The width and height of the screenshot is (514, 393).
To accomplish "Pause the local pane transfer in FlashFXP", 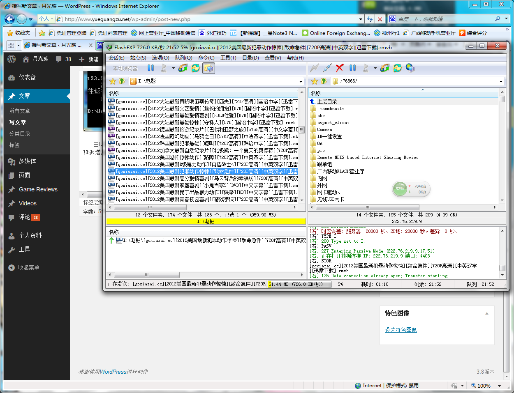I will tap(151, 68).
